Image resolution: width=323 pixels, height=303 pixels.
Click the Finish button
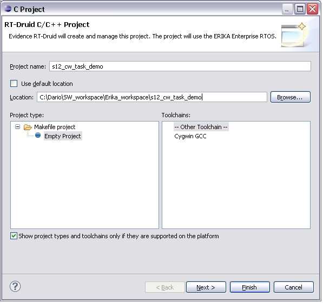click(250, 288)
